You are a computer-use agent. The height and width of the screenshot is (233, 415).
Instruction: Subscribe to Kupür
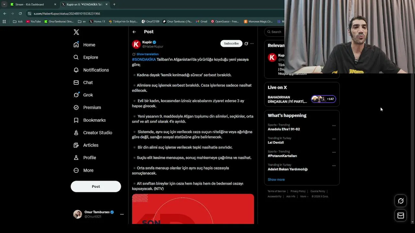click(231, 43)
